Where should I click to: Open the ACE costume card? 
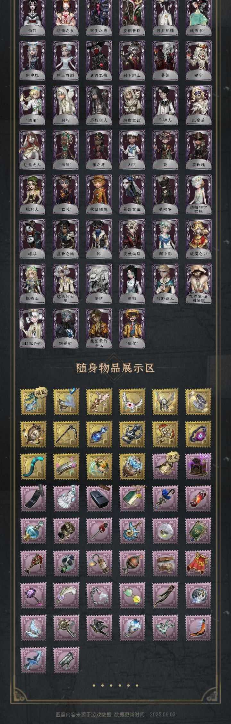click(x=132, y=149)
